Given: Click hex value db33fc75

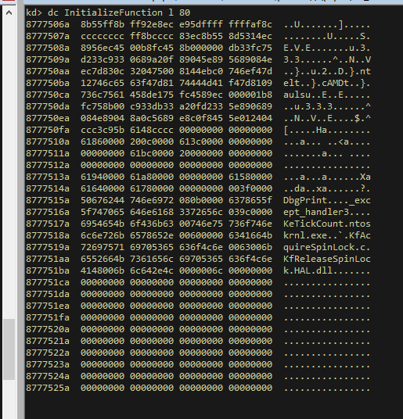Looking at the screenshot, I should pos(250,48).
